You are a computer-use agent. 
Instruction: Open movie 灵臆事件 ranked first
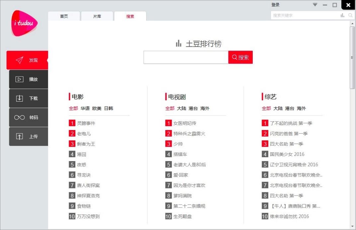[x=86, y=123]
